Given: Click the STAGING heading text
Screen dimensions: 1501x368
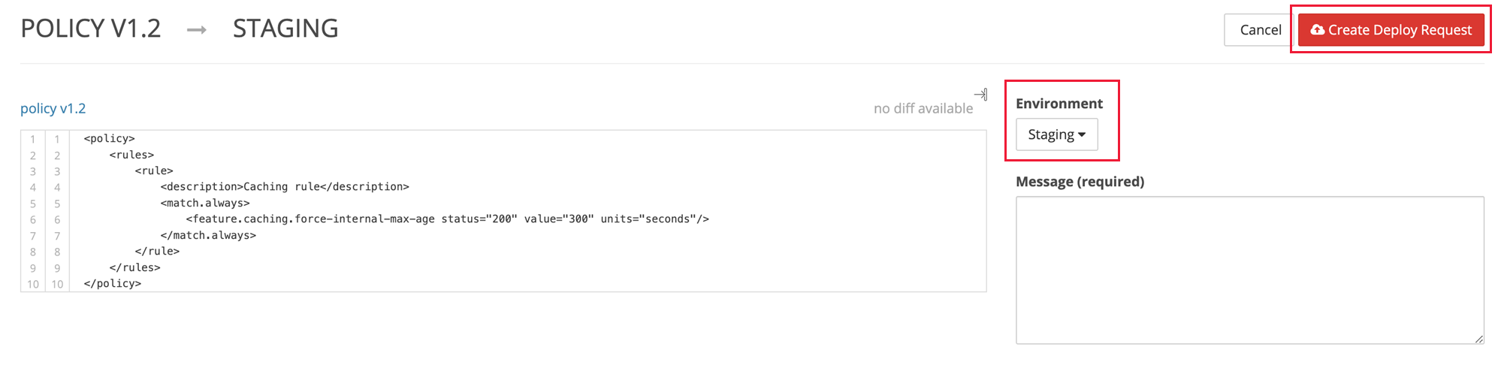Looking at the screenshot, I should [285, 29].
